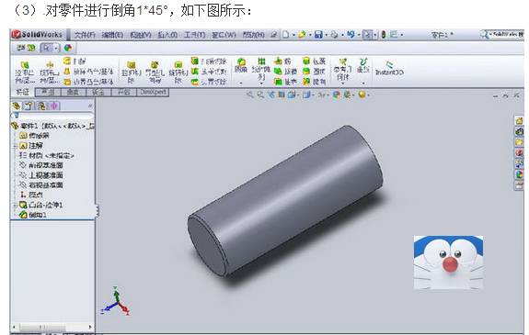529x335 pixels.
Task: Click the New document icon
Action: coord(286,34)
